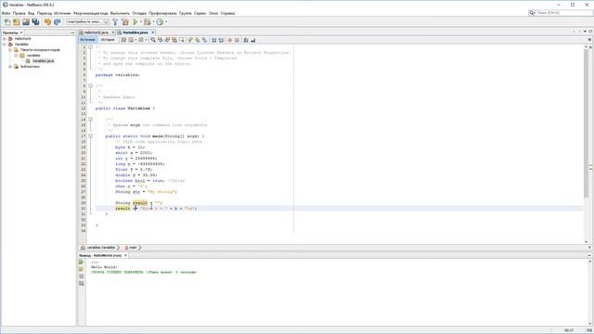Click the New File icon in main toolbar
Viewport: 594px width, 334px height.
[x=7, y=22]
